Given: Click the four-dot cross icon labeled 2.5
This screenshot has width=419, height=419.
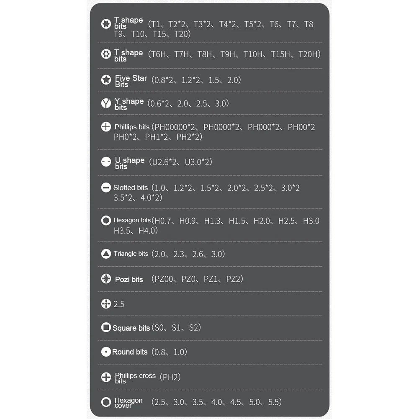Looking at the screenshot, I should 106,304.
